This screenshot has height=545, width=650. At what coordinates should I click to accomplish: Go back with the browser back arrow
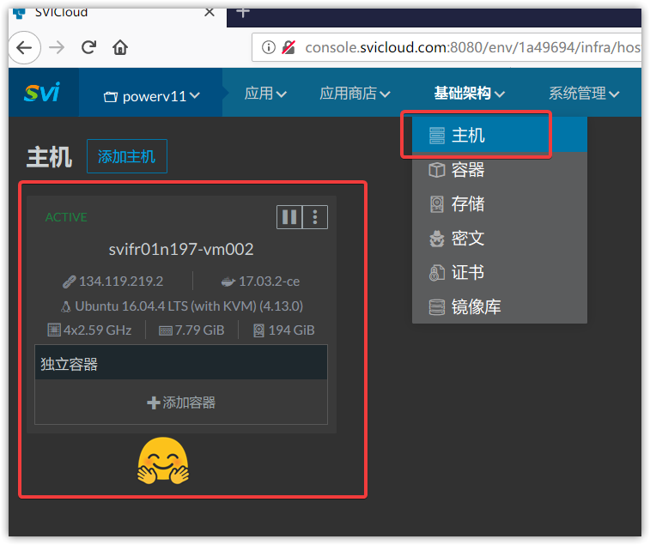tap(24, 48)
